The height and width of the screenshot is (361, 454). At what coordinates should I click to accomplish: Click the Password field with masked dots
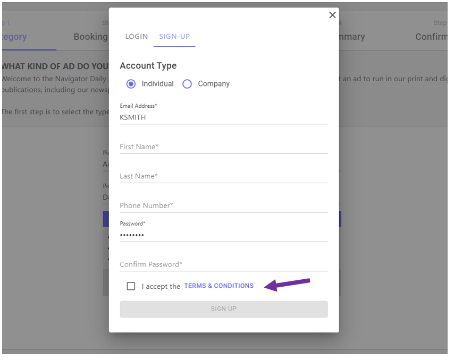point(223,235)
